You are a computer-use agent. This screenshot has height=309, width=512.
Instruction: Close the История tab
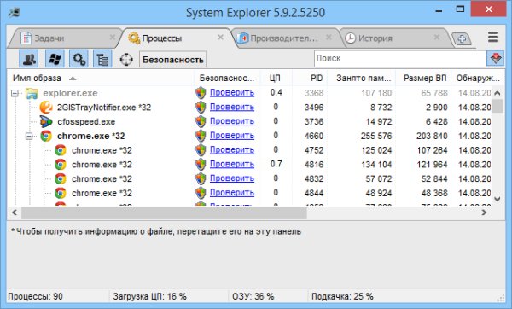coord(437,38)
